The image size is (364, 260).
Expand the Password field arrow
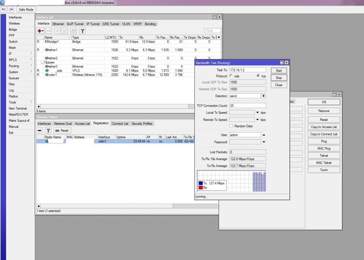point(264,142)
